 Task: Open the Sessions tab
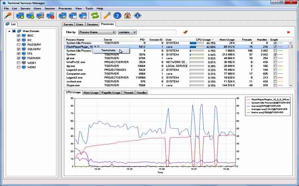(92, 24)
